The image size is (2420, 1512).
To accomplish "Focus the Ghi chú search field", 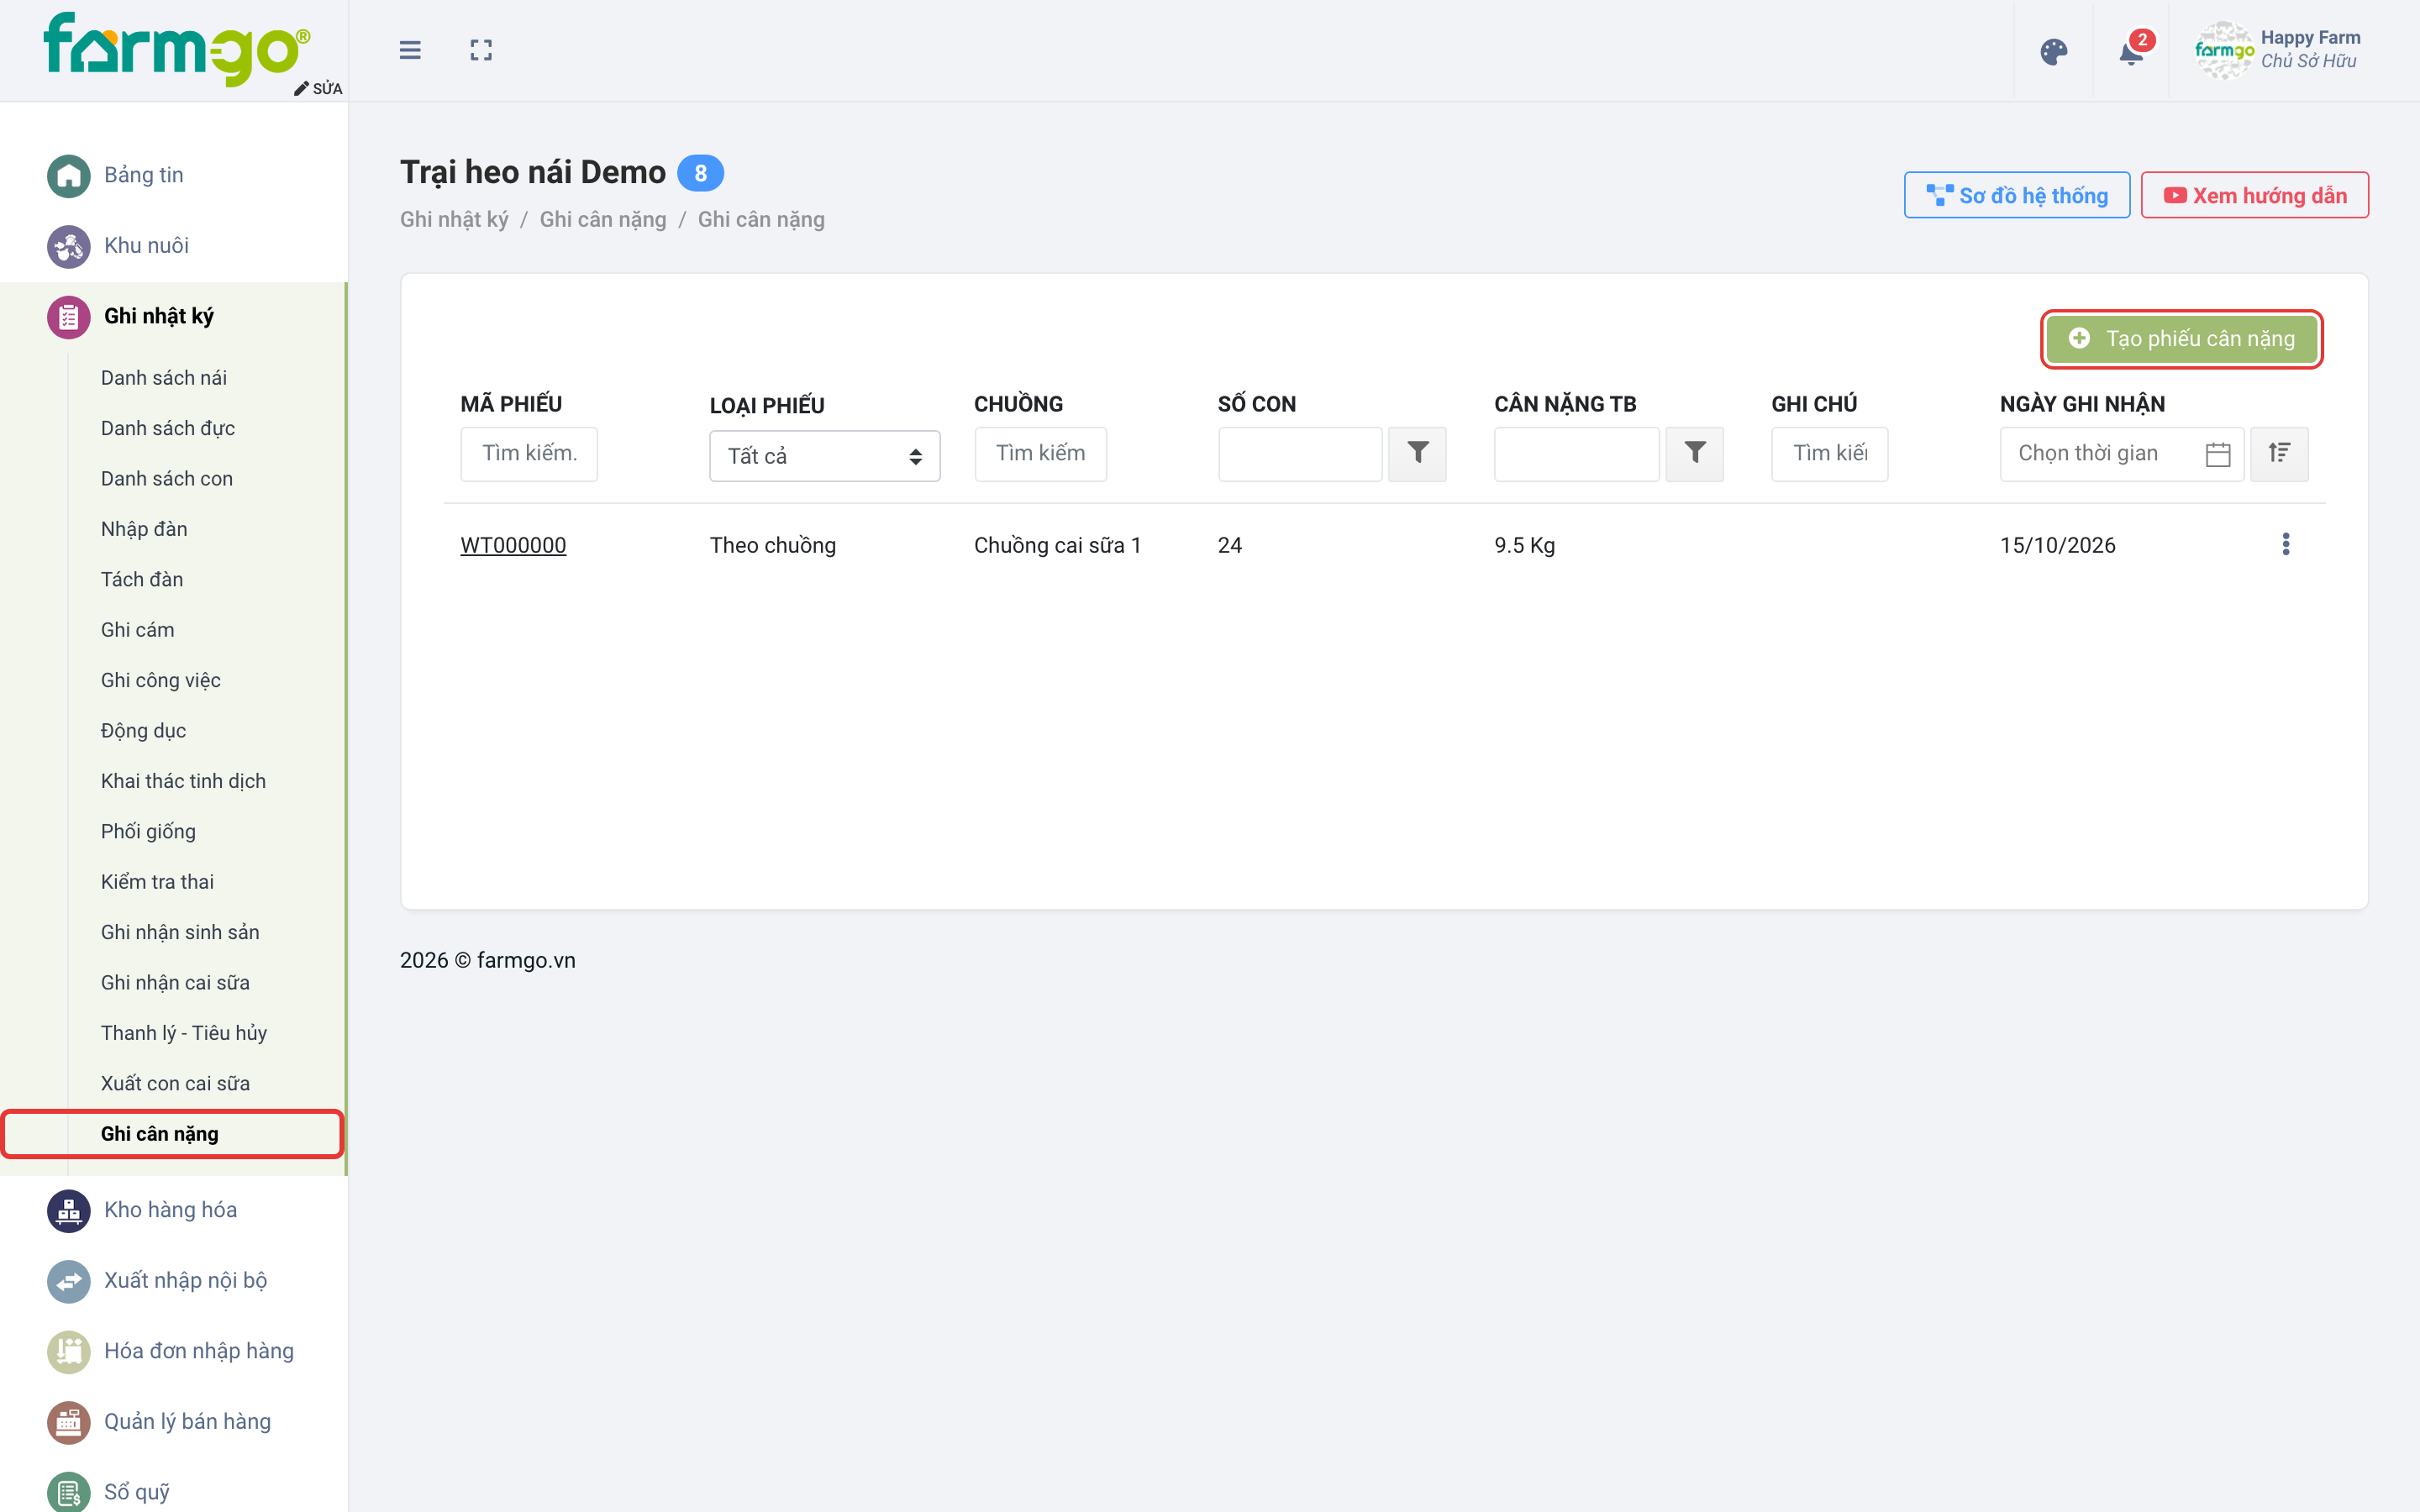I will tap(1829, 454).
